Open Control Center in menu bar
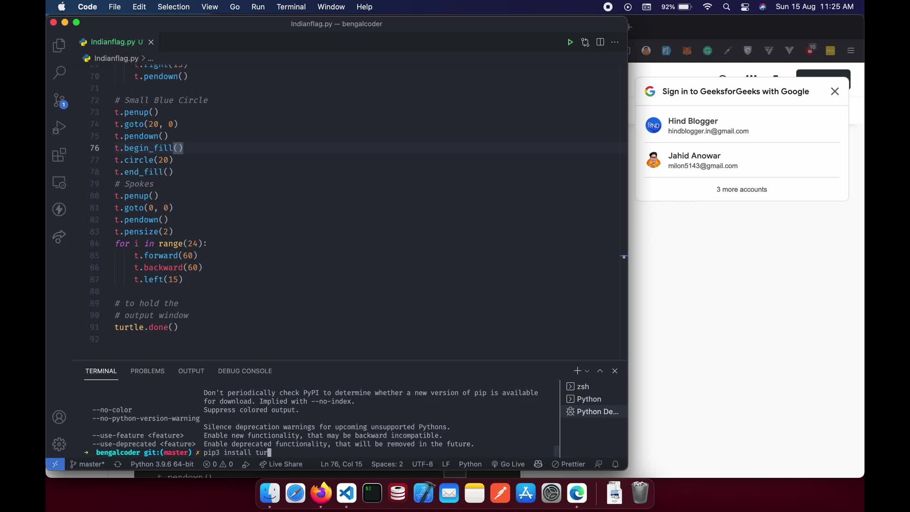This screenshot has width=910, height=512. point(745,7)
